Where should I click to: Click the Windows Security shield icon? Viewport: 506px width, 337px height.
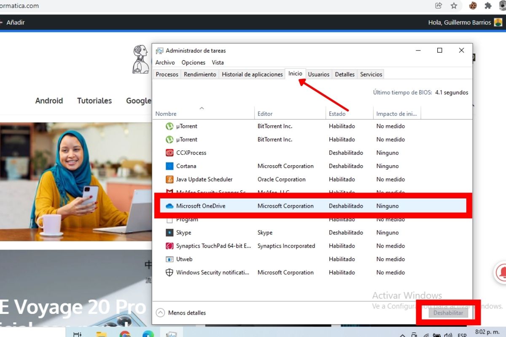point(170,273)
